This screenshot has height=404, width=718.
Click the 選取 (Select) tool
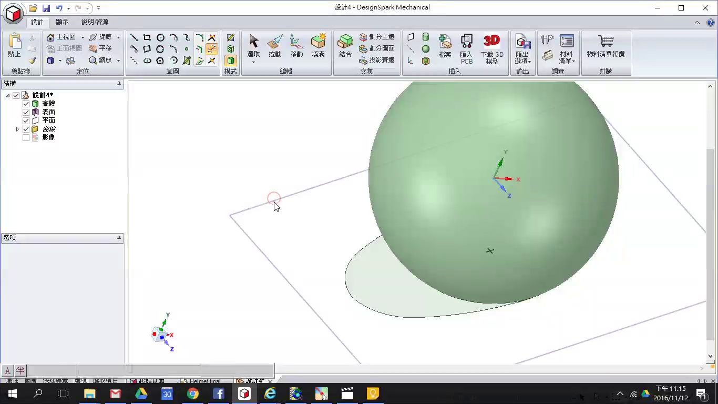point(253,45)
